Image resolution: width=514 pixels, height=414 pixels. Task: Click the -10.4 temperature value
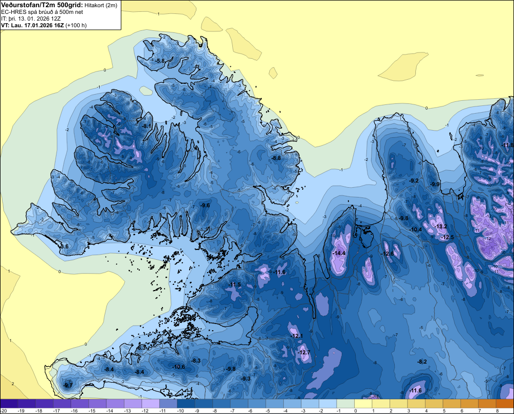tap(416, 230)
